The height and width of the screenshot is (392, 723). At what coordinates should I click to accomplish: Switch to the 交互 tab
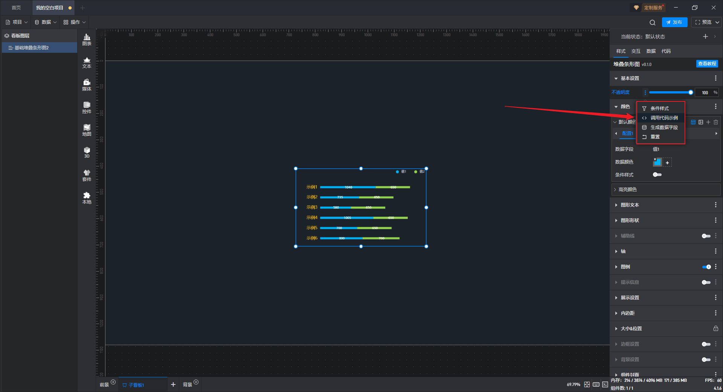[x=636, y=51]
